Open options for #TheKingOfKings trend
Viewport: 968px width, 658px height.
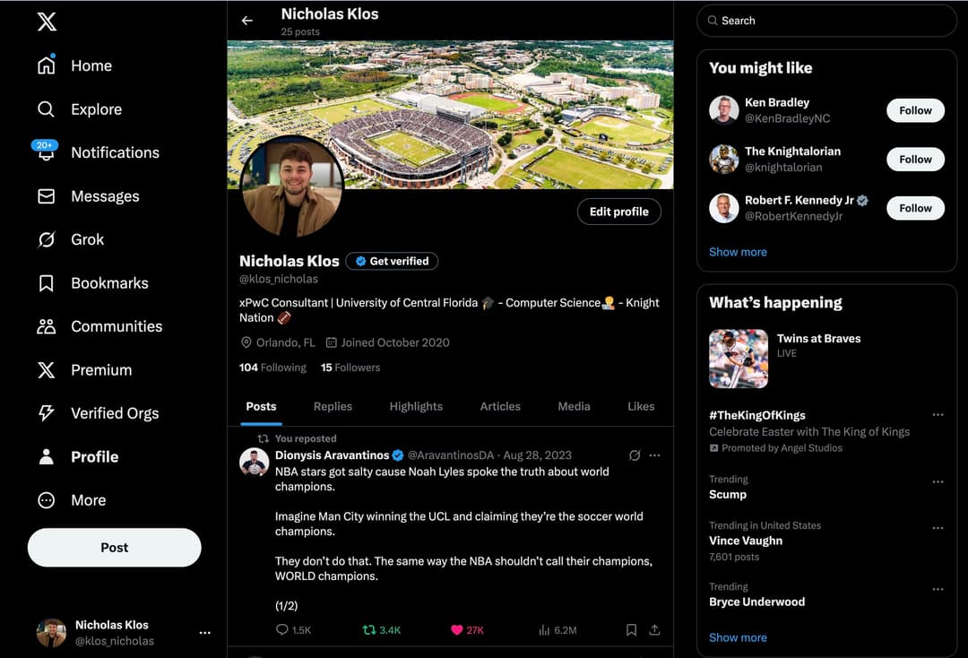point(938,415)
